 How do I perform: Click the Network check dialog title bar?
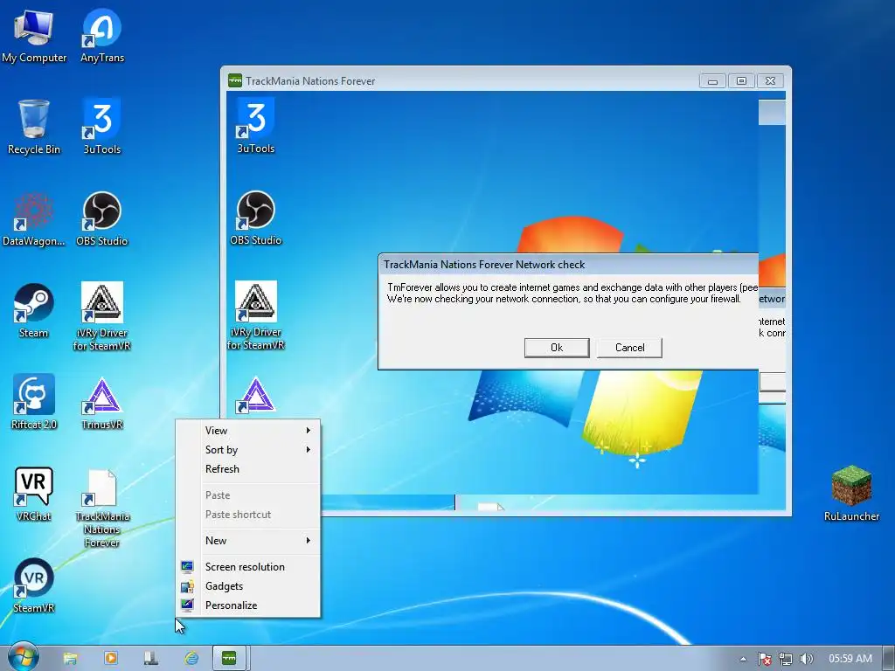568,265
